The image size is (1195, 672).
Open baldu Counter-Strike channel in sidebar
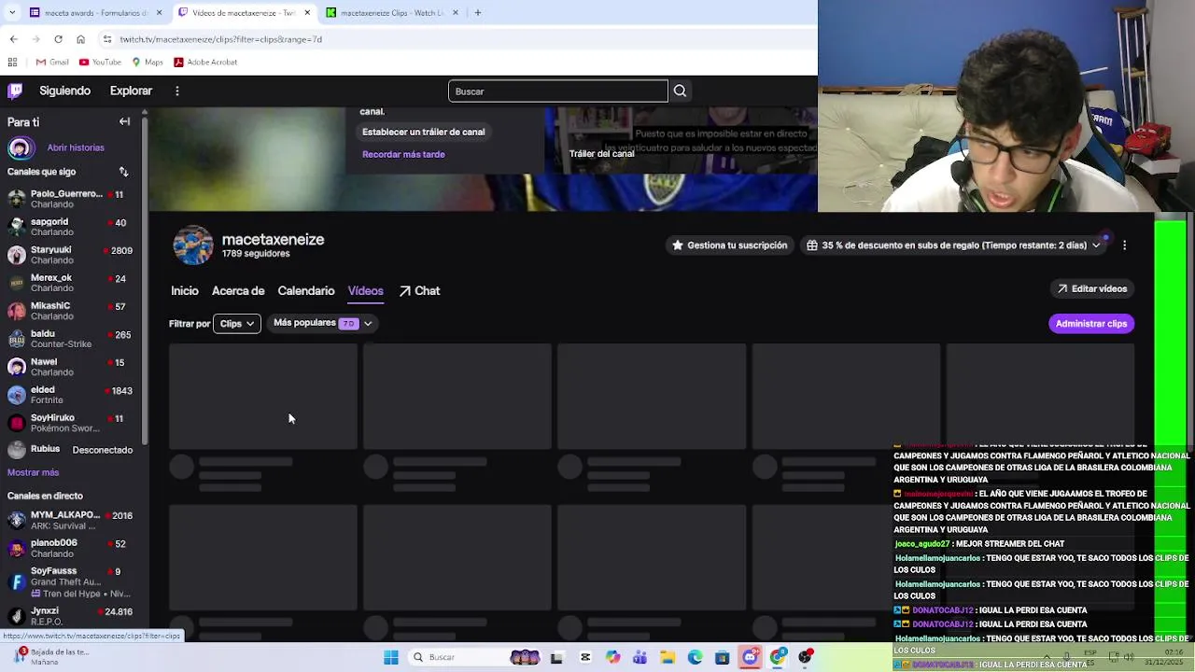point(70,339)
